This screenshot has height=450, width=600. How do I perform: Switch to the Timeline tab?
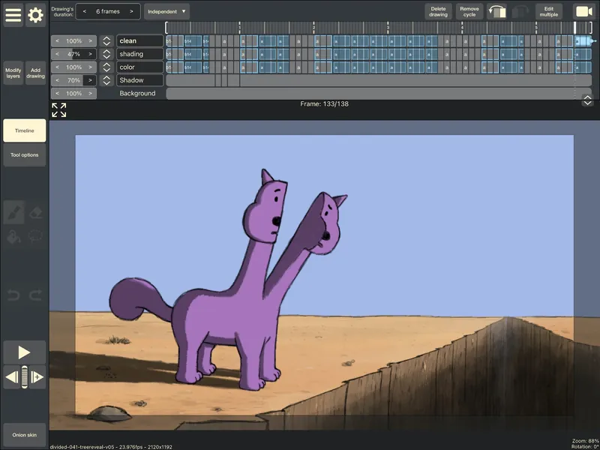click(x=24, y=130)
